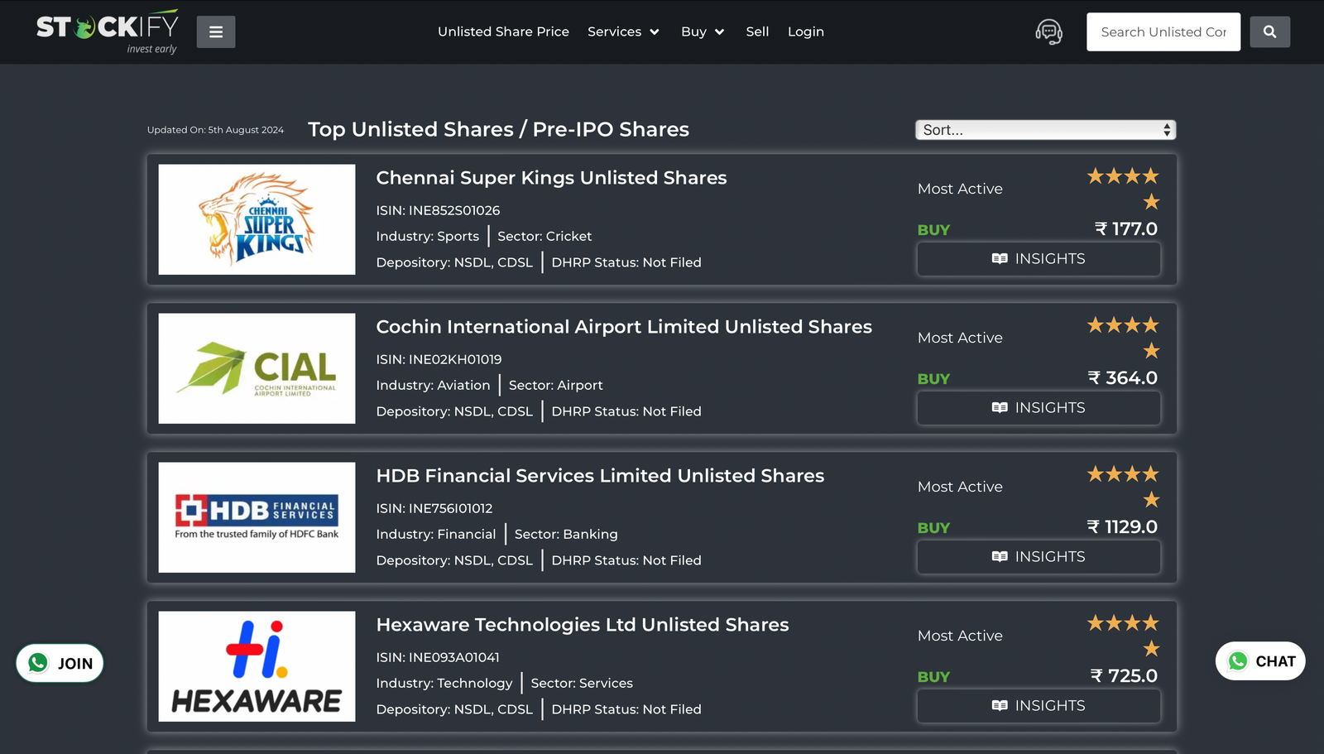
Task: Click ISIN: INE02KH01019 text
Action: point(439,359)
